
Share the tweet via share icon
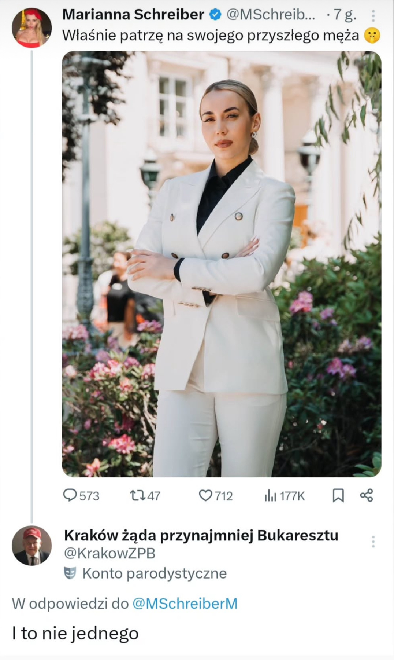367,495
